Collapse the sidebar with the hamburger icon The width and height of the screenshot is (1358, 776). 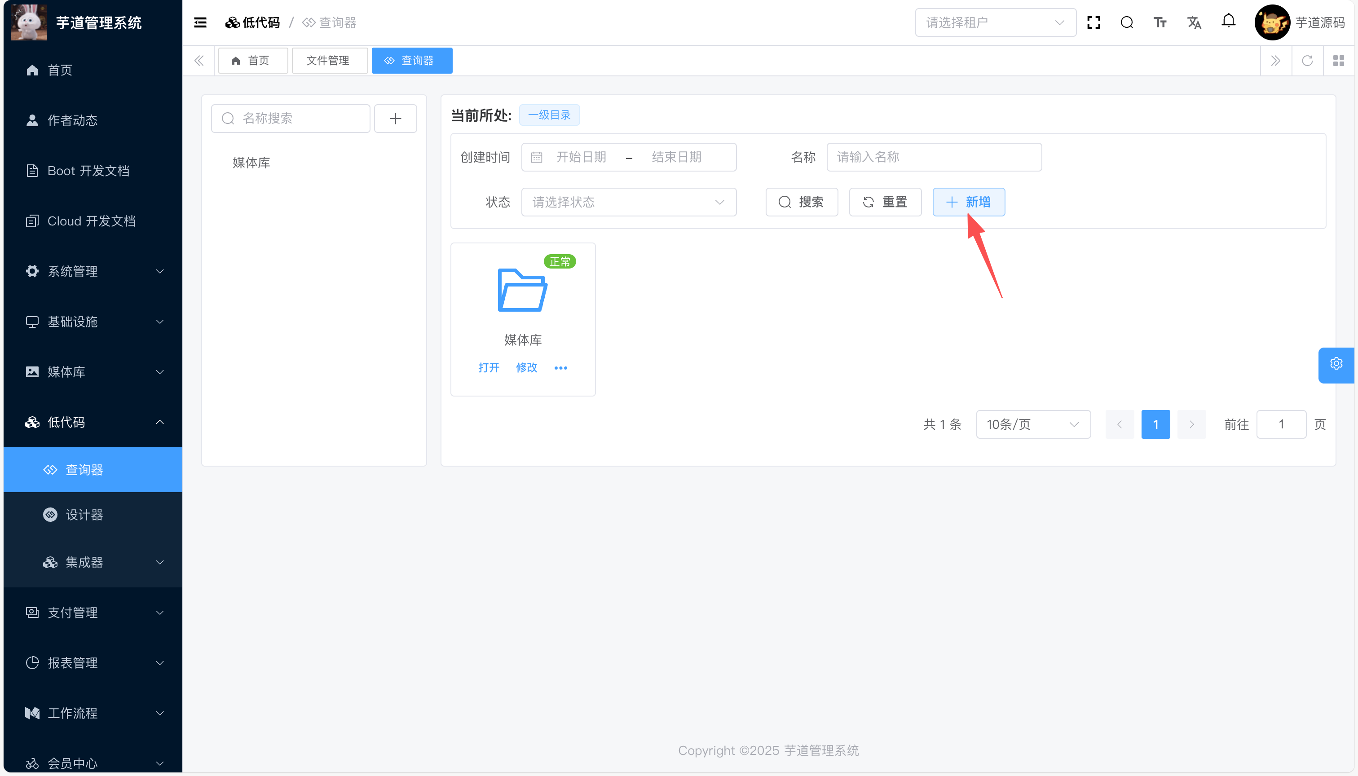point(200,22)
